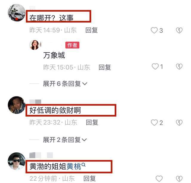Open avatar of man in sunglasses

point(17,161)
